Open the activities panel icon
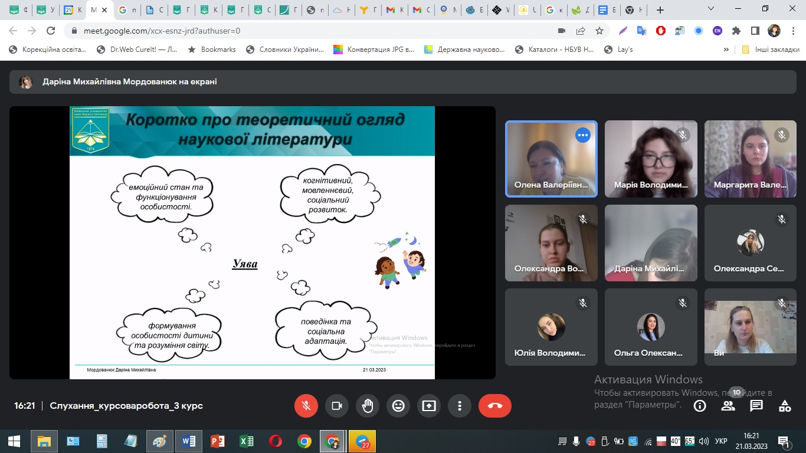 pos(785,406)
